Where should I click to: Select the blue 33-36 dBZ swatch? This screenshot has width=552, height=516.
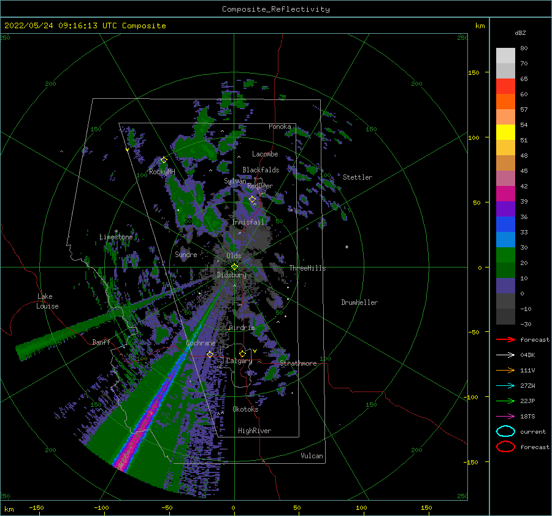[x=505, y=224]
